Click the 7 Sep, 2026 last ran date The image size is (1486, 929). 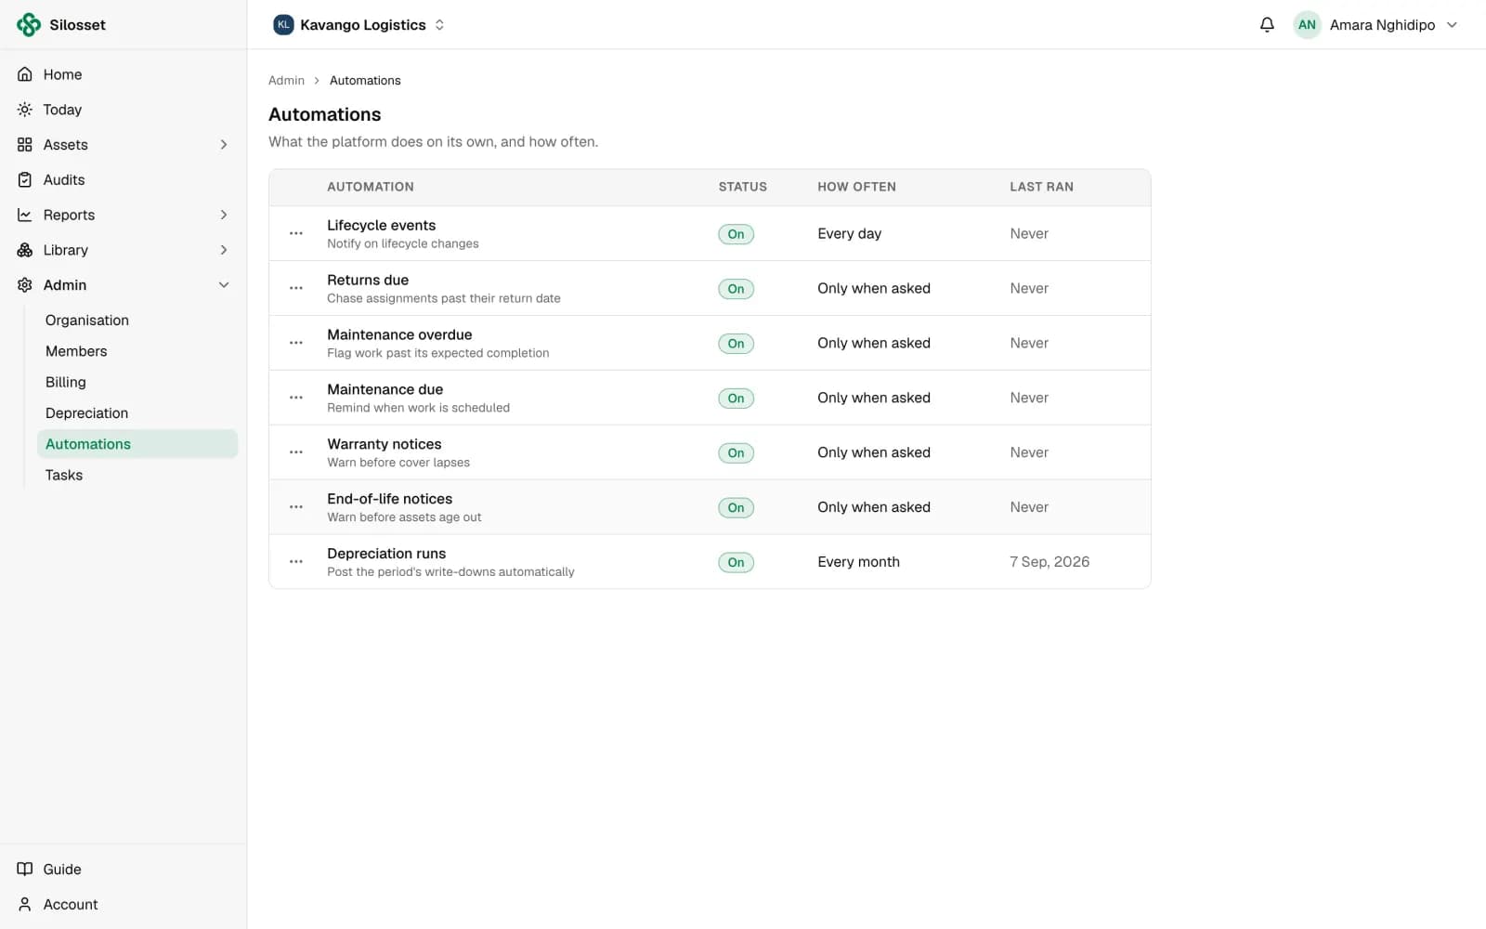[x=1049, y=562]
